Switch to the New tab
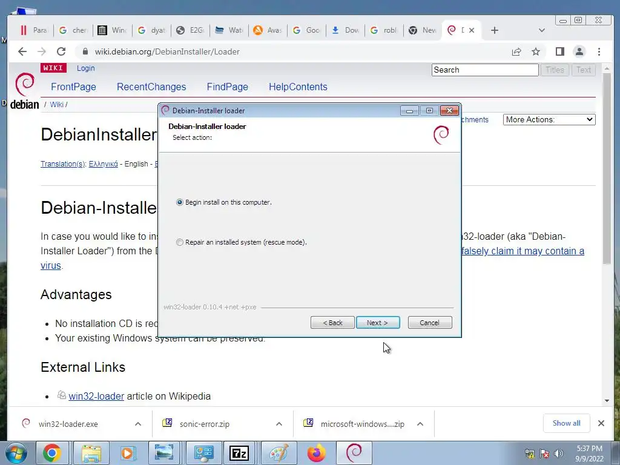 click(423, 30)
